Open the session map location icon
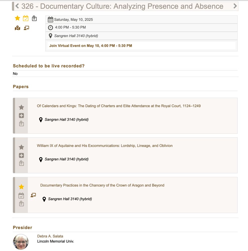Screen dimensions: 248x251 [x=18, y=28]
